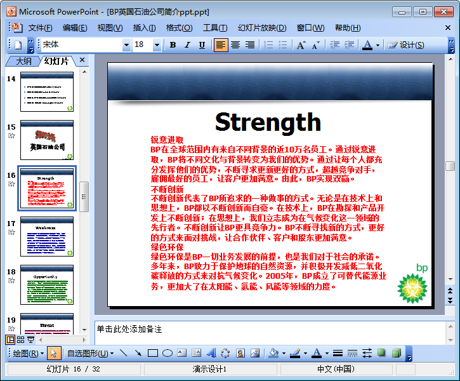Open the 文件(F) menu
The image size is (460, 381).
point(40,28)
